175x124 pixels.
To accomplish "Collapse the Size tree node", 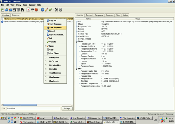I will coord(77,69).
